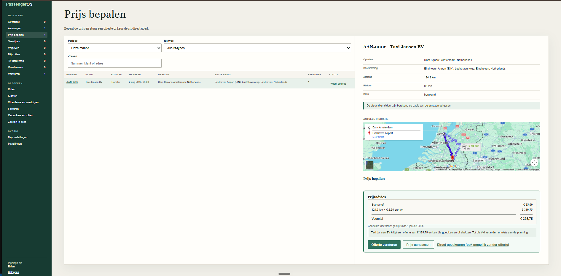
Task: Open the Periode dropdown showing Deze maand
Action: click(x=115, y=48)
